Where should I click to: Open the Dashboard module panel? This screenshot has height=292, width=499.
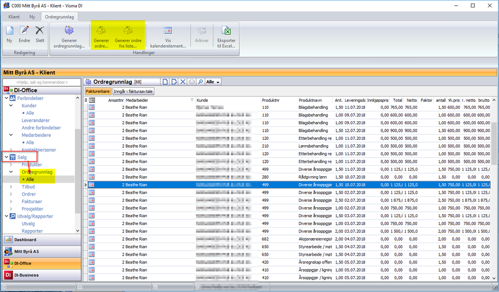click(41, 240)
